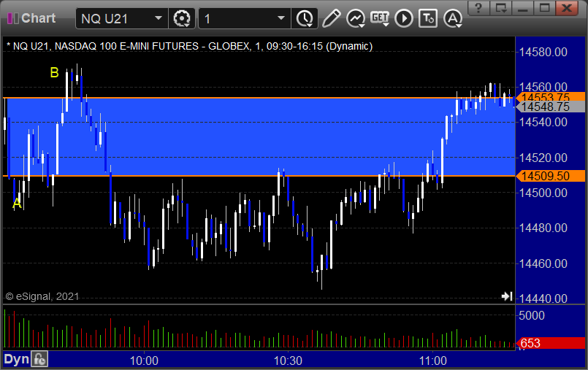
Task: Click the chart title NQ U21 NASDAQ text
Action: (190, 46)
